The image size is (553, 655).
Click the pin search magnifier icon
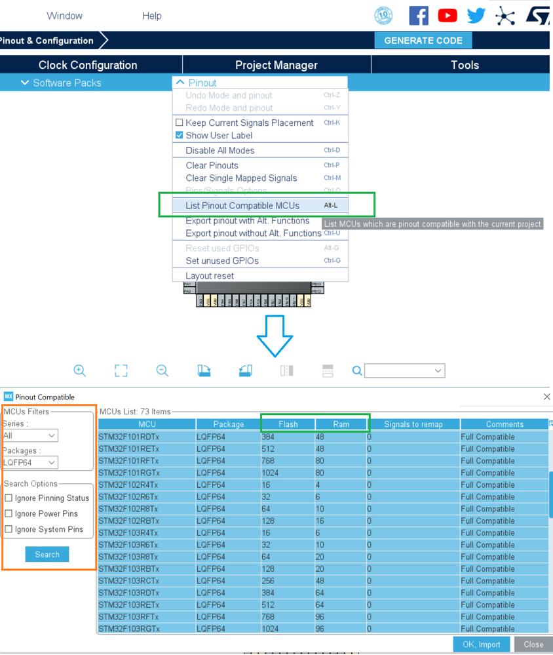click(357, 370)
